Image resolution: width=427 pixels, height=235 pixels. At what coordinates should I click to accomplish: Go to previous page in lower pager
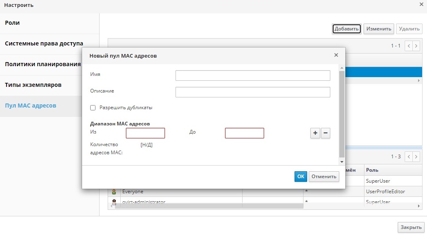point(408,156)
